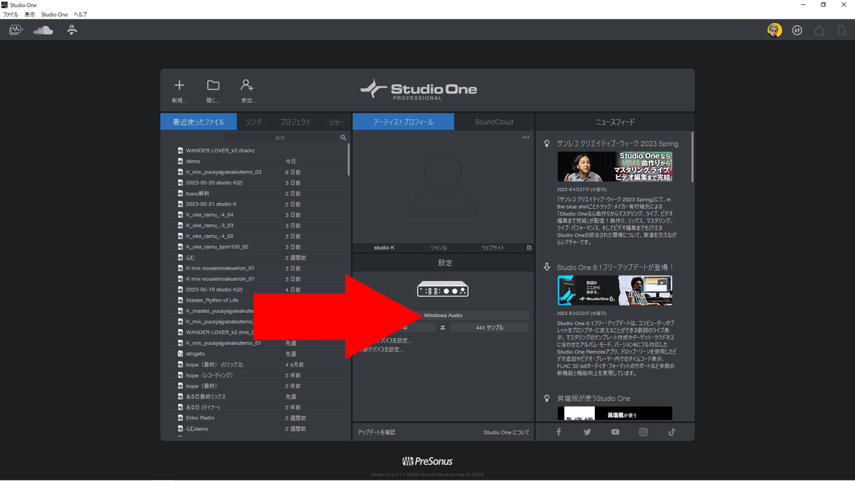Open the TikTok icon in news footer
855x481 pixels.
671,432
